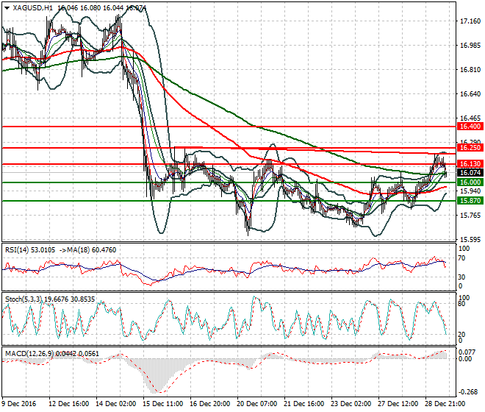Click the MACD scale value 0.077
Image resolution: width=485 pixels, height=412 pixels.
pos(467,352)
